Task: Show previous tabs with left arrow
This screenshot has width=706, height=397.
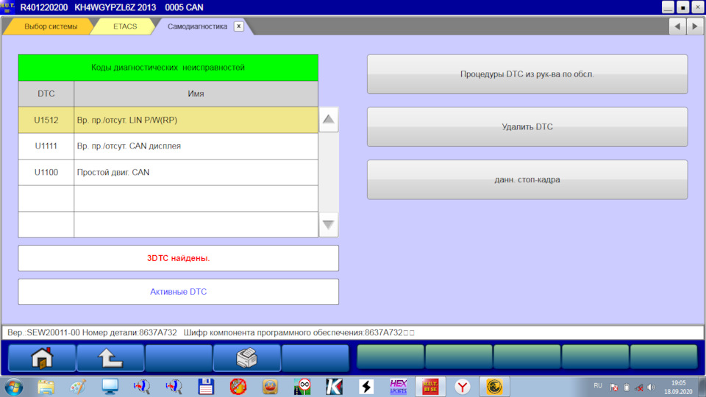Action: 677,26
